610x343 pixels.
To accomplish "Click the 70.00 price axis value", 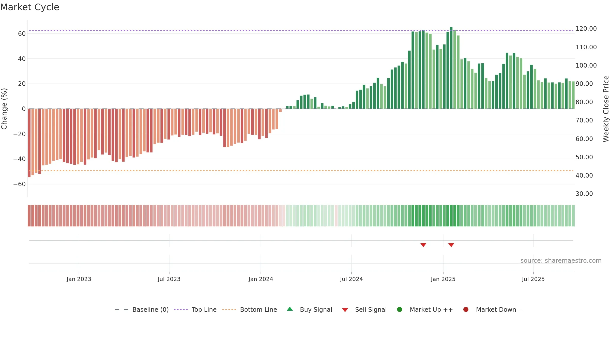I will click(x=584, y=120).
